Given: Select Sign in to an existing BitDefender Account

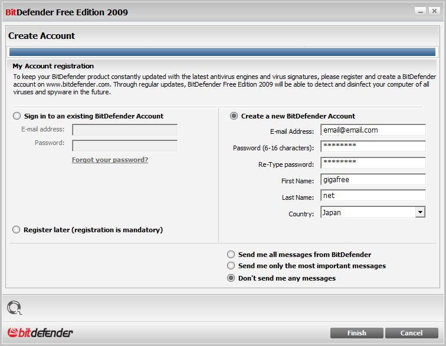Looking at the screenshot, I should point(17,116).
